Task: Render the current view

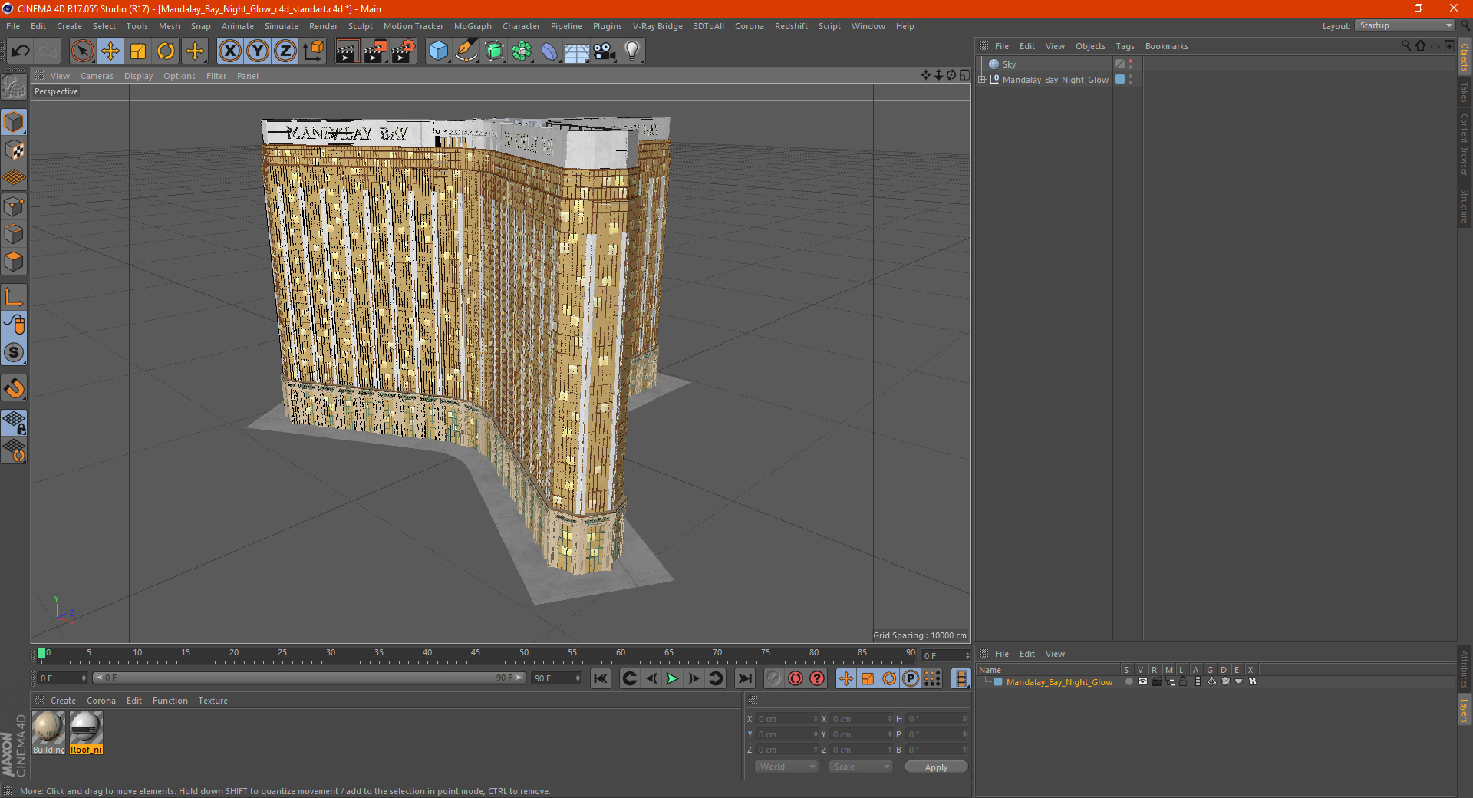Action: point(347,51)
